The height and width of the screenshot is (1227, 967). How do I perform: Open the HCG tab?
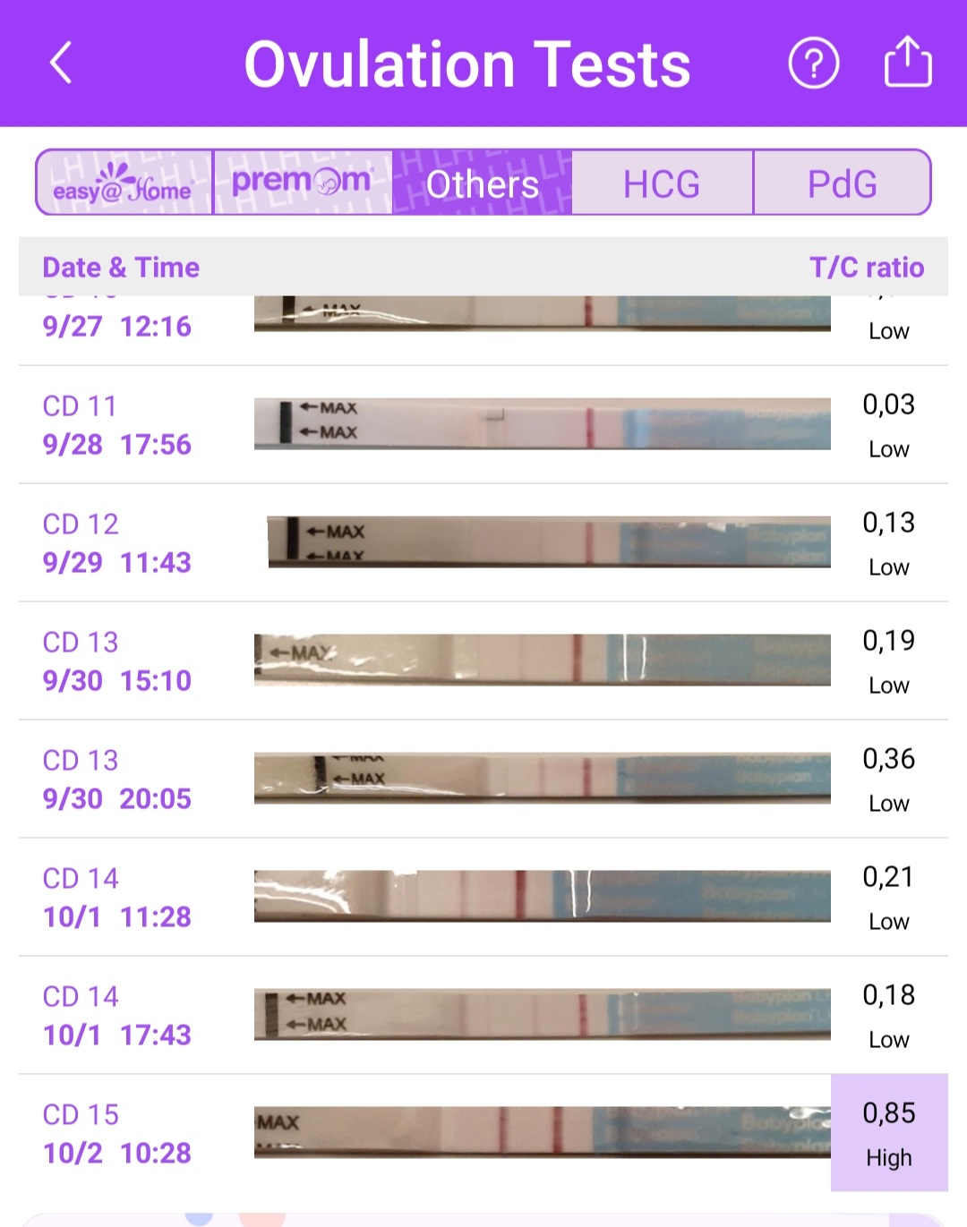pos(662,183)
